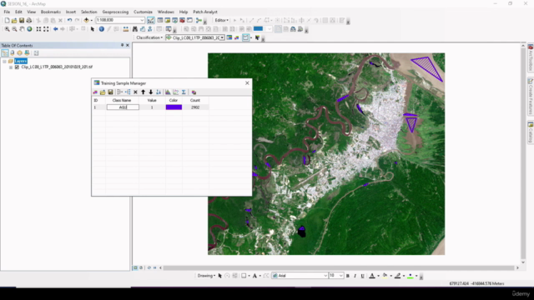Screen dimensions: 534x300
Task: Click the Print icon
Action: tap(29, 20)
